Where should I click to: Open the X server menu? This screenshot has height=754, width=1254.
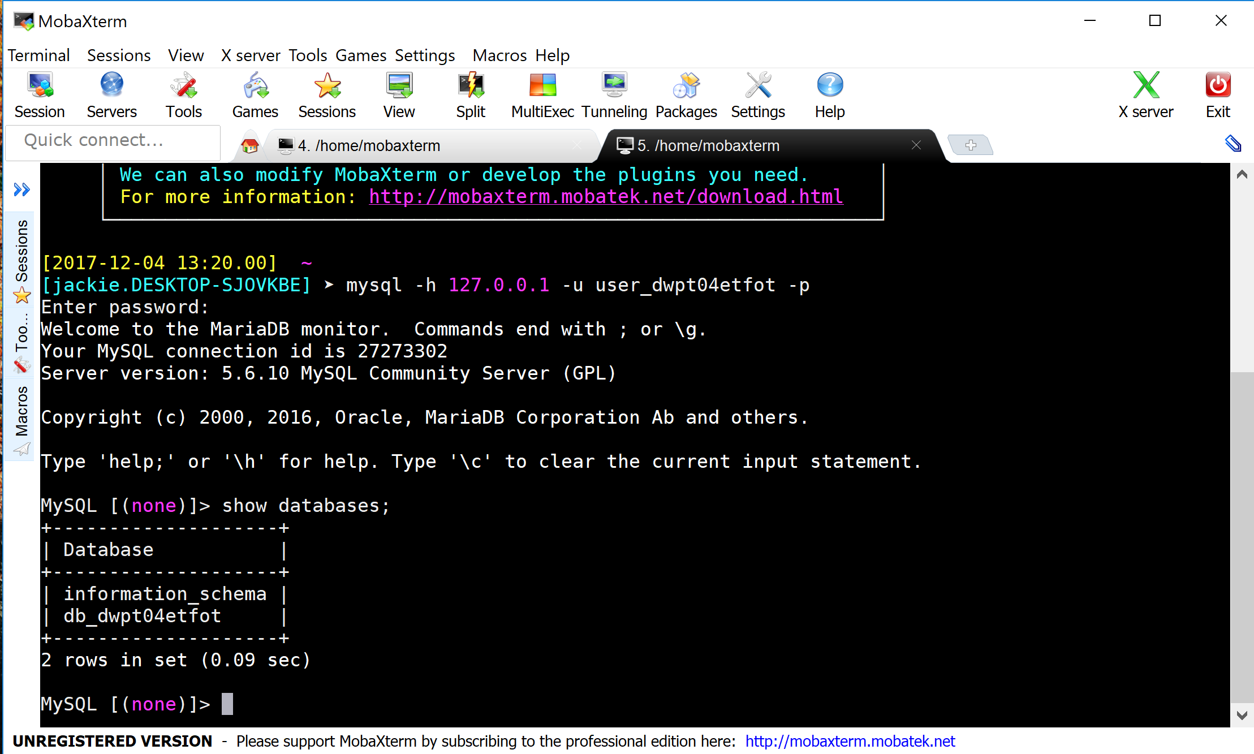(x=251, y=55)
